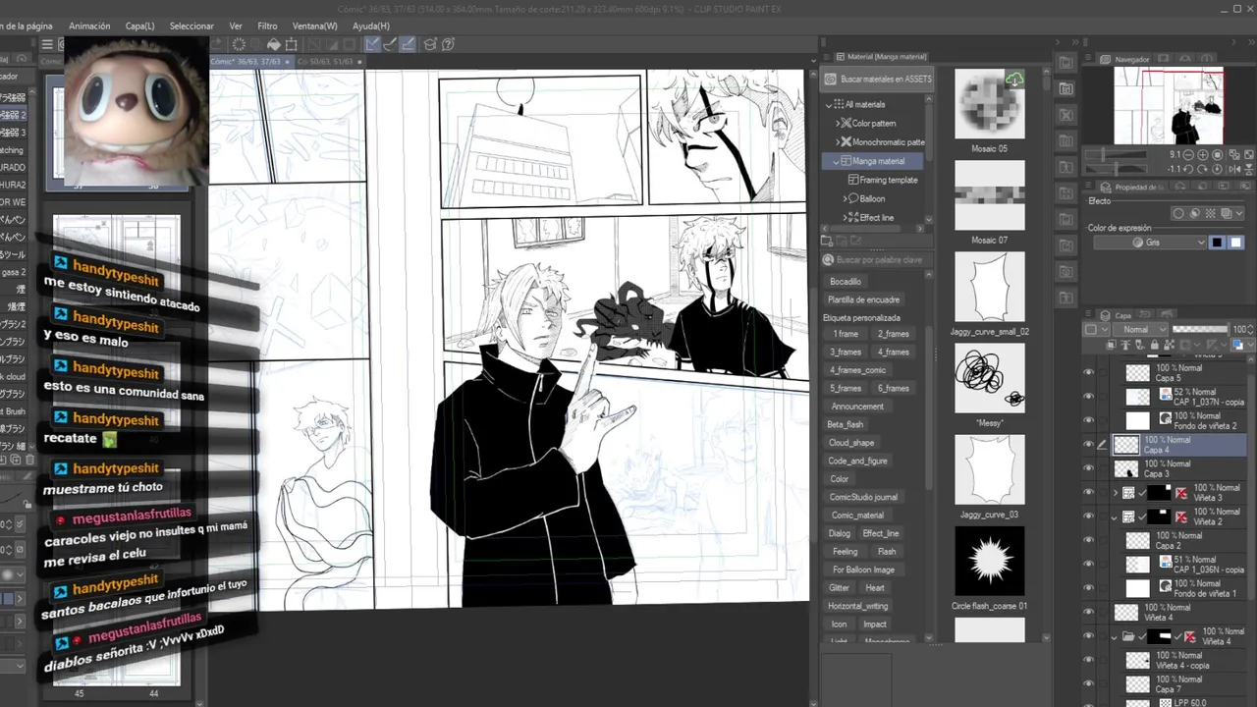1257x707 pixels.
Task: Open the Ventana(W) menu
Action: click(314, 26)
